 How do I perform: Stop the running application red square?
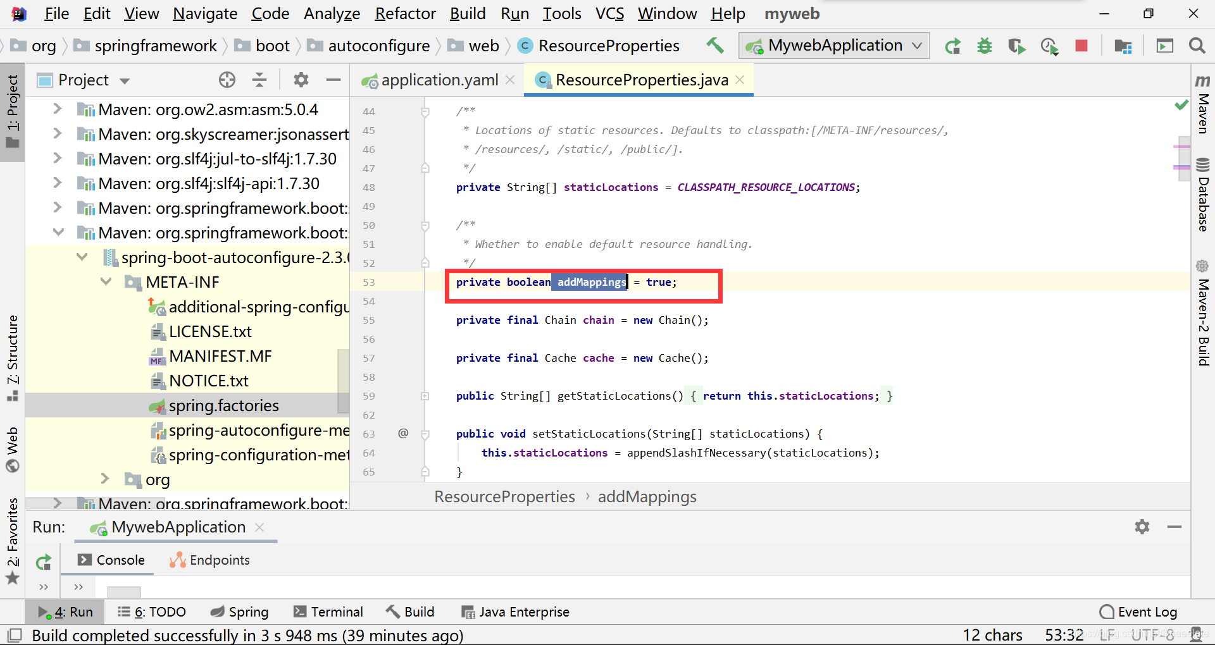[x=1081, y=46]
